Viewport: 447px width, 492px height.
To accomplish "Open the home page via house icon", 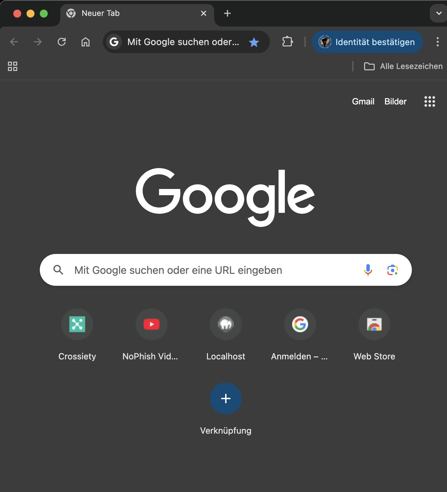I will coord(86,42).
